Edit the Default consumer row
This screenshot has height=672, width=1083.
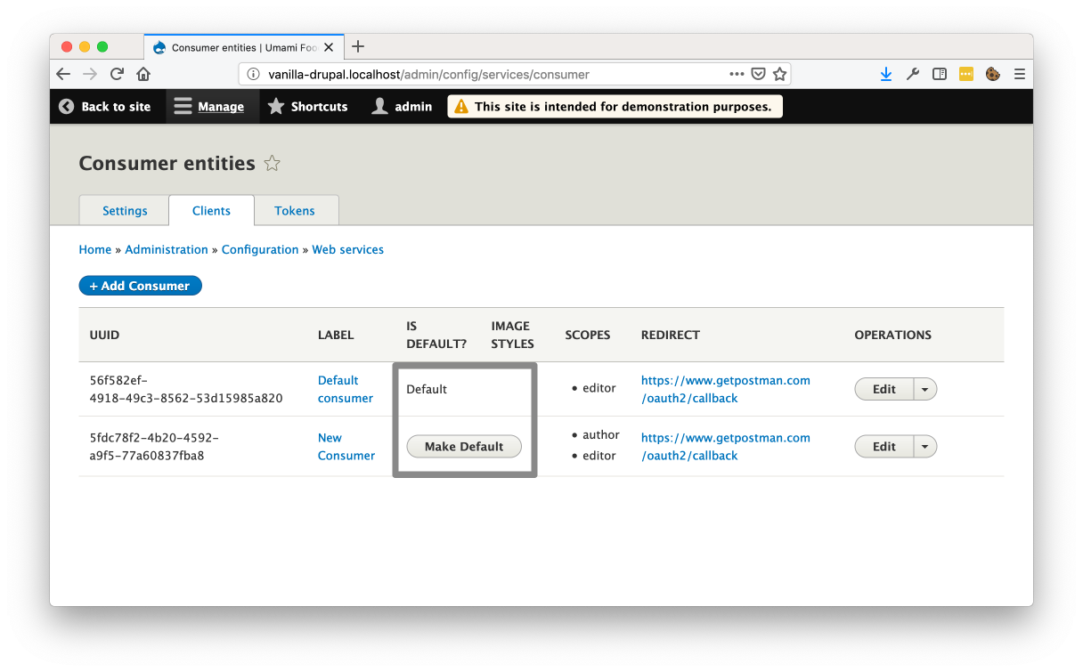[884, 389]
